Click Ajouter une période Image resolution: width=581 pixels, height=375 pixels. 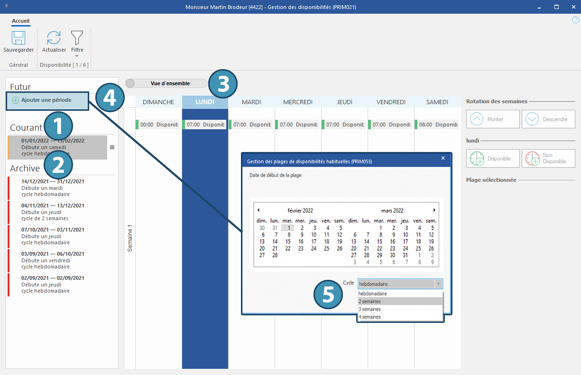pyautogui.click(x=46, y=100)
